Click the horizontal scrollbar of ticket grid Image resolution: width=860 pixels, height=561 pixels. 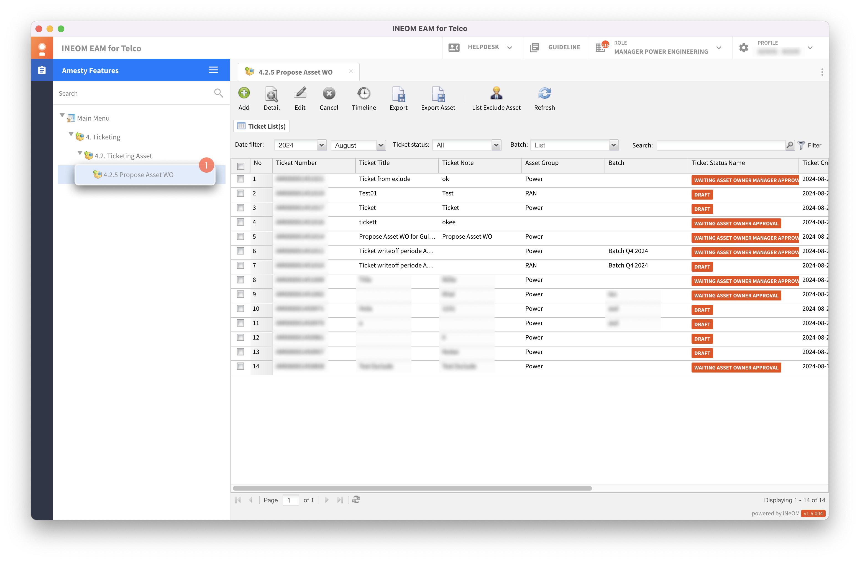[x=412, y=488]
